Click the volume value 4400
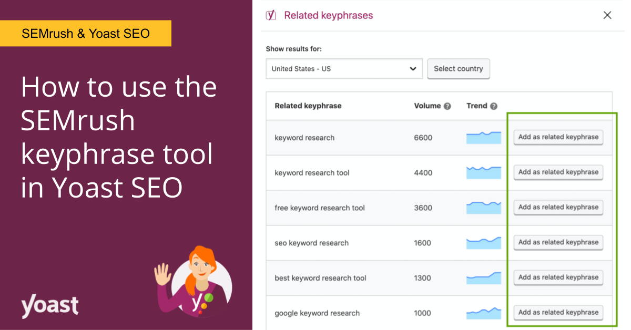This screenshot has height=330, width=631. (423, 173)
